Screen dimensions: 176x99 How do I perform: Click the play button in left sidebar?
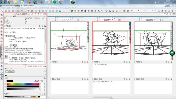pyautogui.click(x=2, y=69)
